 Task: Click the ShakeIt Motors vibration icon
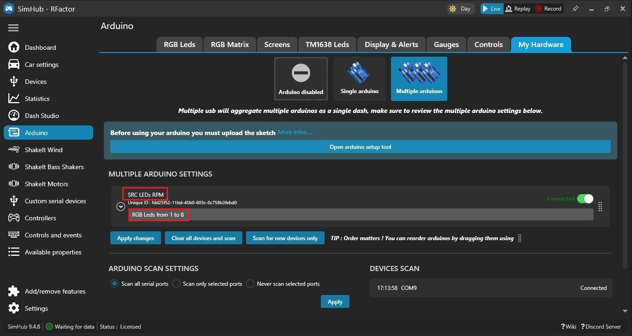pyautogui.click(x=14, y=184)
